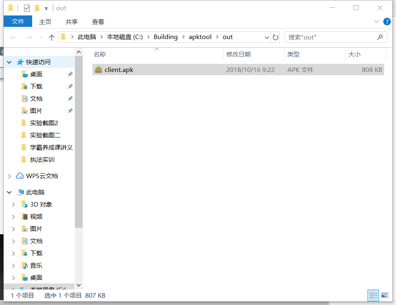Click 此电脑 in the address bar
The height and width of the screenshot is (305, 396).
pyautogui.click(x=87, y=37)
